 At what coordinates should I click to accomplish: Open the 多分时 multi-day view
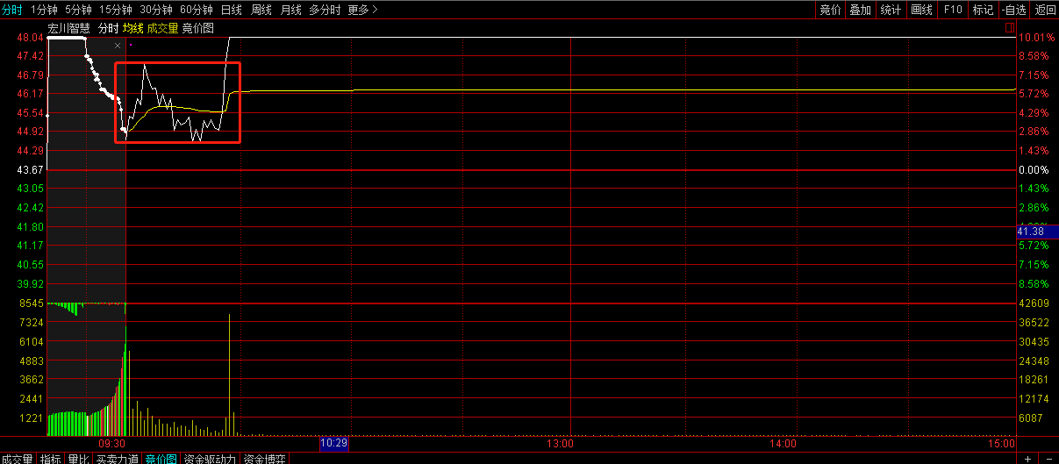pos(324,10)
